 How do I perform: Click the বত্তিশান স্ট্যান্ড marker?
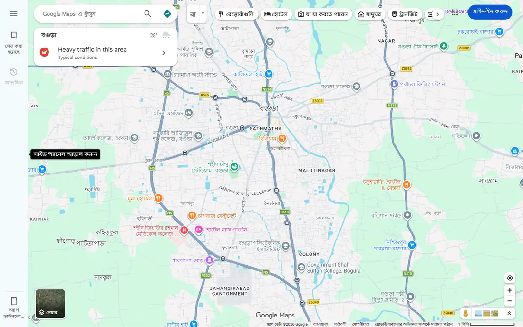coord(407,215)
